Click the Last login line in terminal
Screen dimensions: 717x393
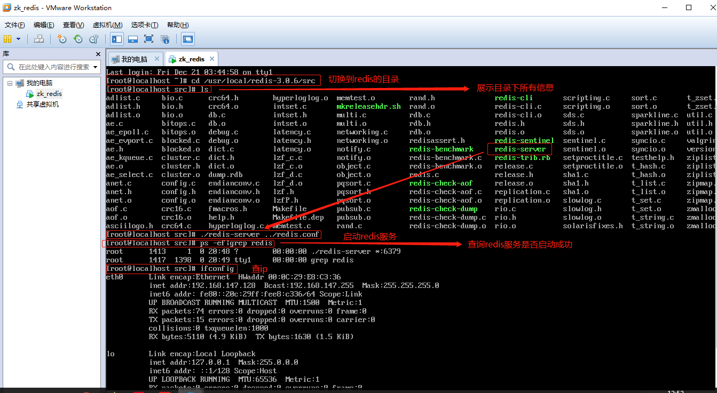(189, 72)
